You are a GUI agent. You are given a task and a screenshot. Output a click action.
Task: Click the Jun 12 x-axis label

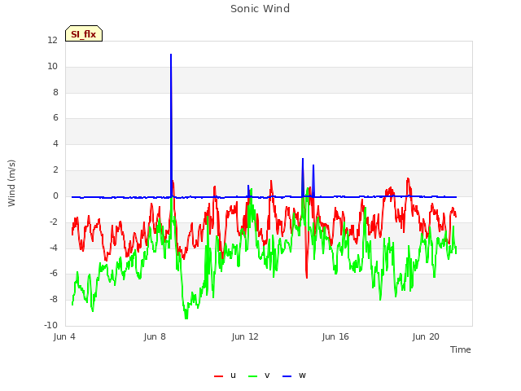tap(245, 336)
